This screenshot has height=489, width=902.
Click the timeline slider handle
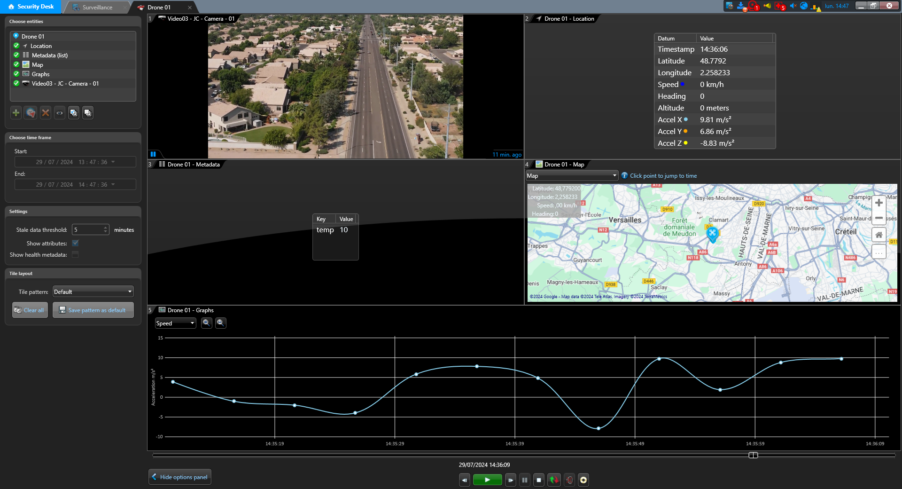[x=753, y=455]
